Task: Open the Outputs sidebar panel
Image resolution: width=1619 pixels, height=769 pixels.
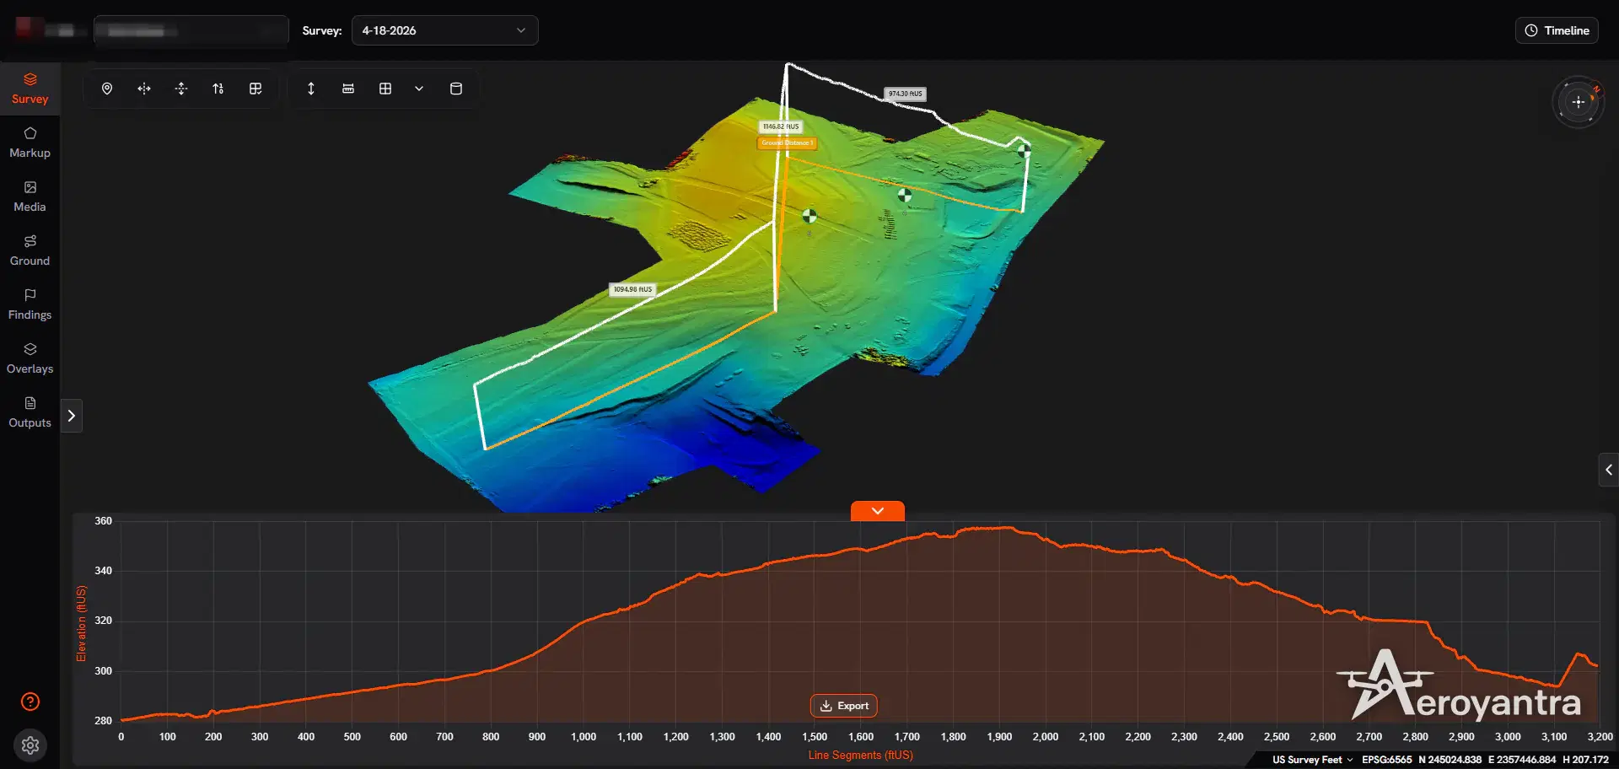Action: (30, 412)
